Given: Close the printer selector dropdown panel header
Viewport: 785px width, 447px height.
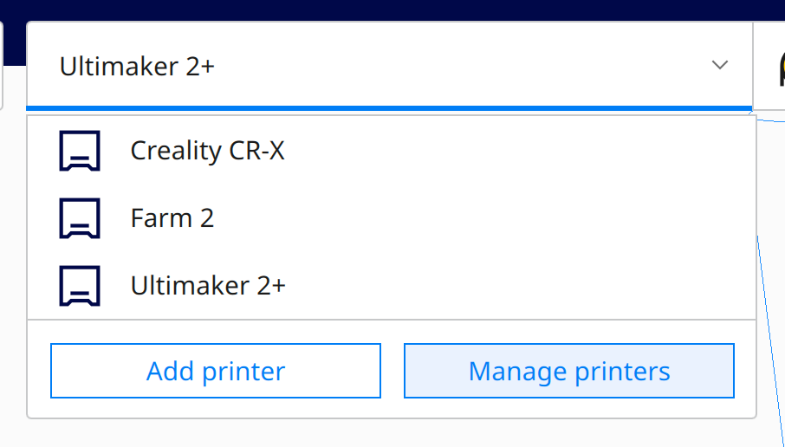Looking at the screenshot, I should click(x=390, y=65).
